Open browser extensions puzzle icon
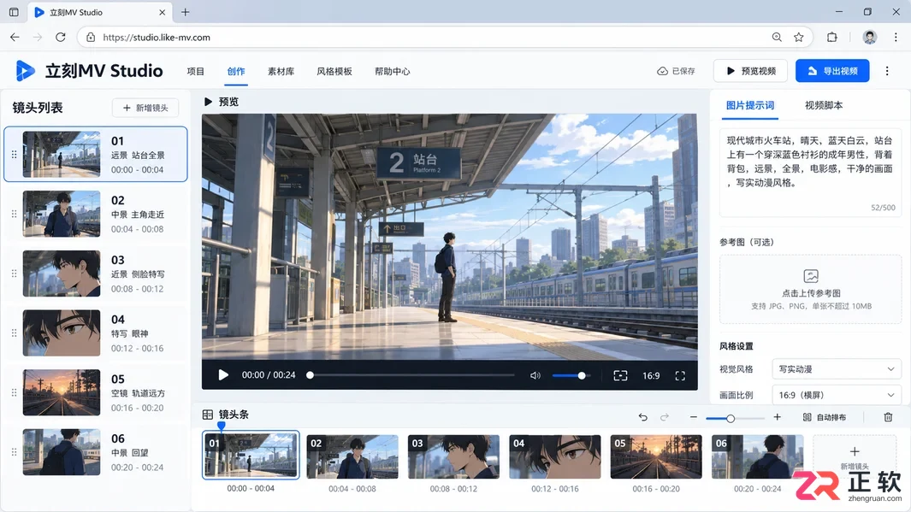 click(832, 37)
